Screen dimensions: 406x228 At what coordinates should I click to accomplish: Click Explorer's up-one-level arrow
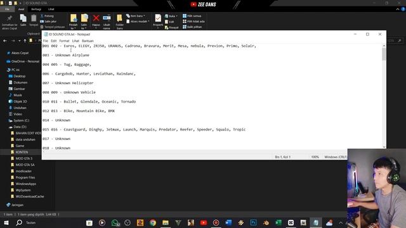pos(25,41)
